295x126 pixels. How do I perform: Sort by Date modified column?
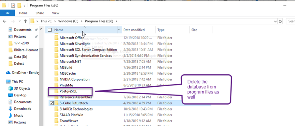(134, 30)
